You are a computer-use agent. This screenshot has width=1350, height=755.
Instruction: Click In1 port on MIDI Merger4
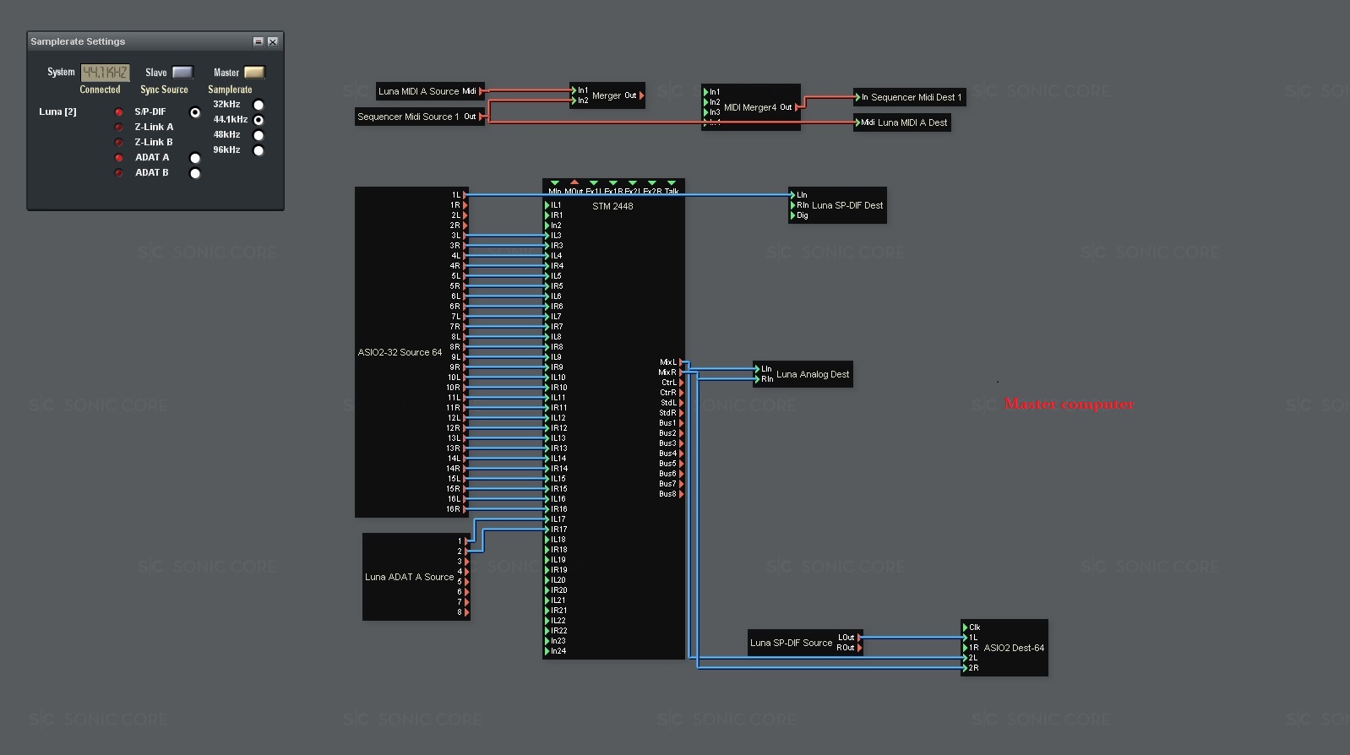[x=706, y=92]
